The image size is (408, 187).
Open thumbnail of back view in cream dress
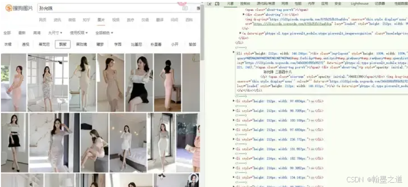point(82,82)
